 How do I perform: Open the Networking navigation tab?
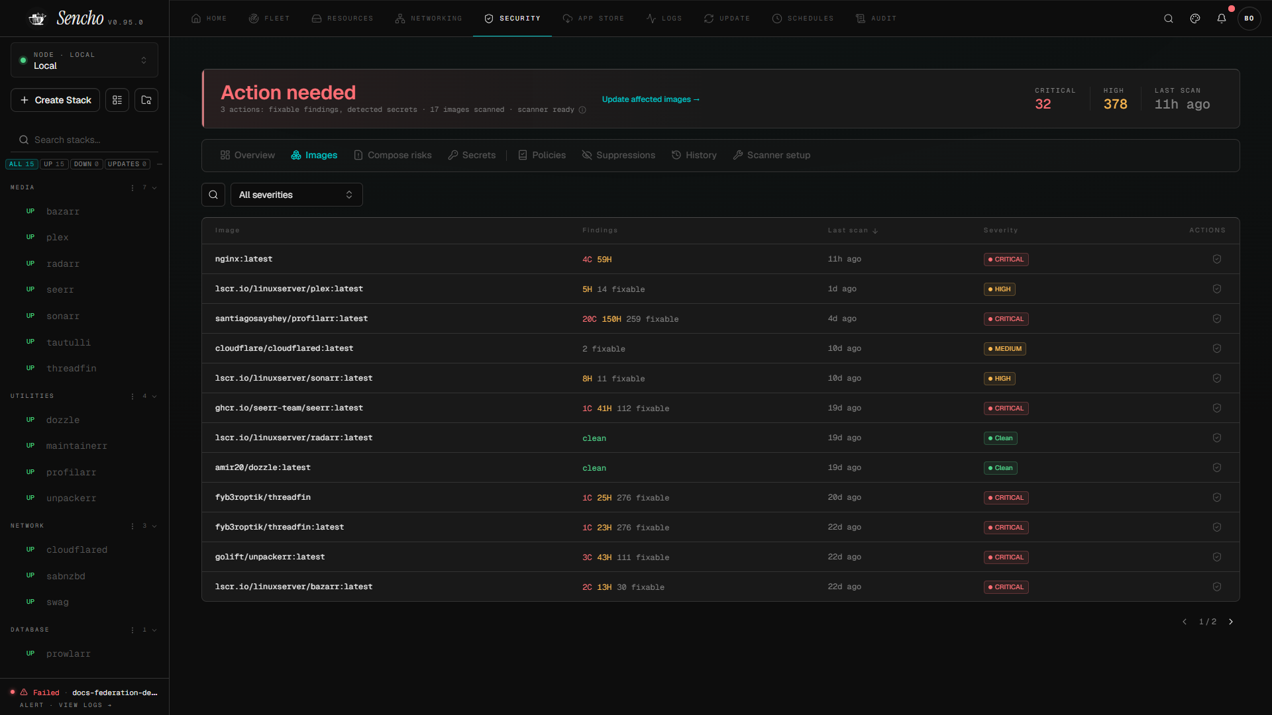click(x=429, y=19)
